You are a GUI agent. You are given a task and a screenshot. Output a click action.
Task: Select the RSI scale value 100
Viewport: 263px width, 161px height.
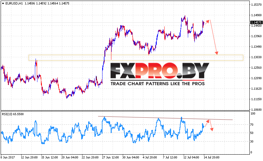[x=253, y=114]
